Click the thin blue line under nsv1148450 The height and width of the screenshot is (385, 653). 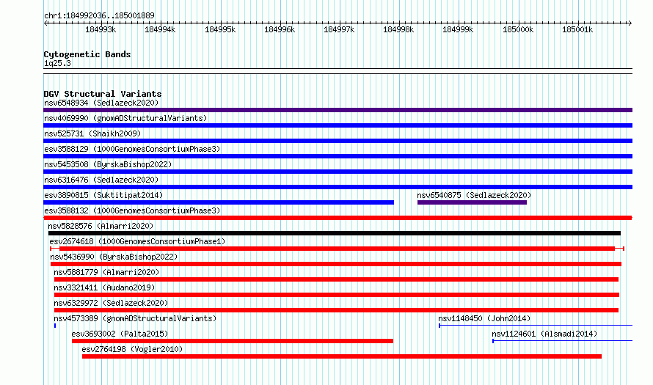[x=536, y=326]
